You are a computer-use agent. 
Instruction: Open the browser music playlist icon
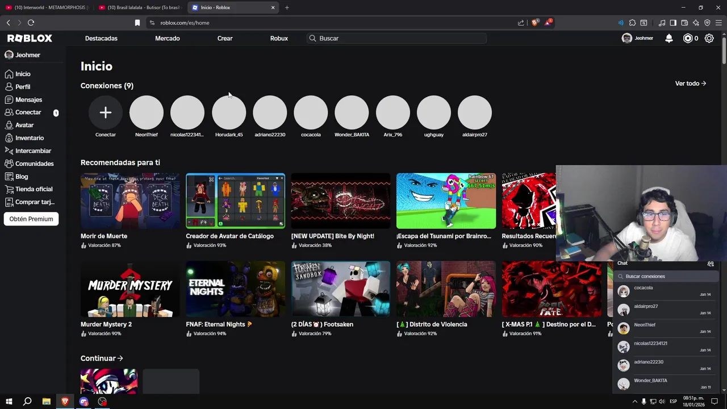point(662,23)
